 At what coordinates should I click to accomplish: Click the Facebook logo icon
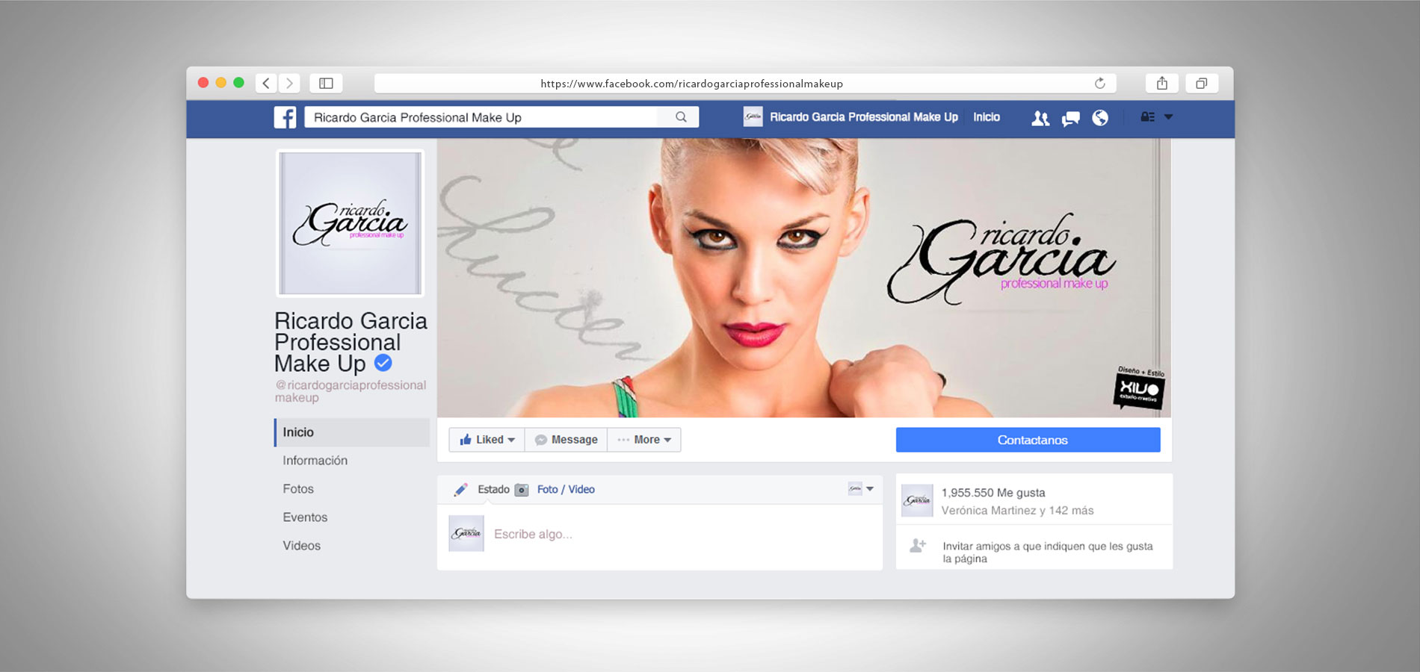(285, 117)
